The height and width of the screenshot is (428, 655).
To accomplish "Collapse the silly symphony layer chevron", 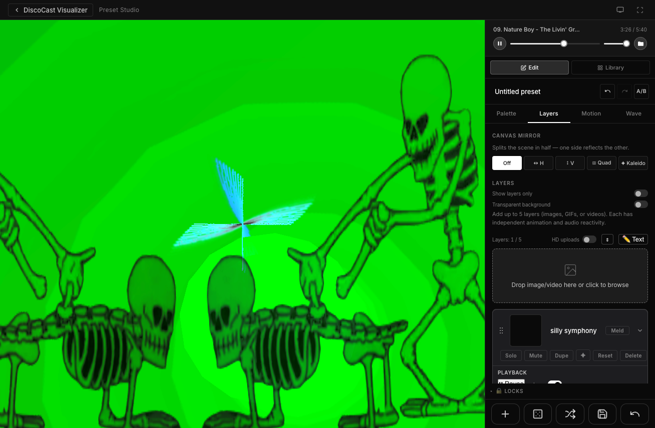I will 640,330.
